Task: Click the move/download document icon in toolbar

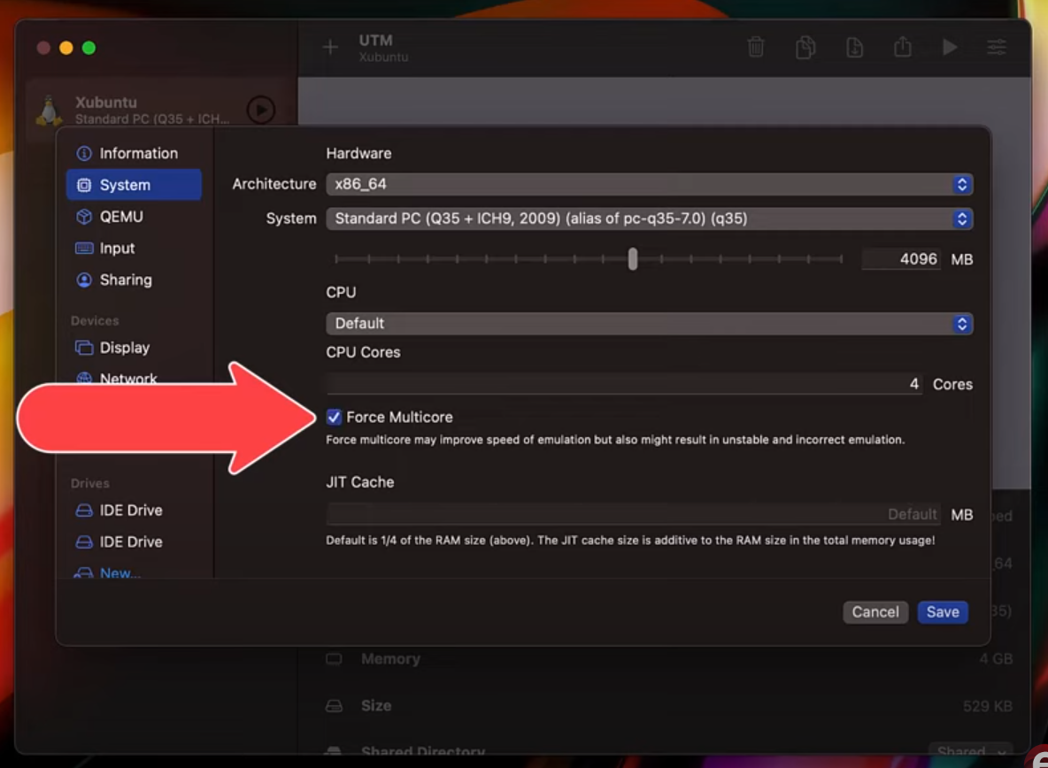Action: (x=854, y=47)
